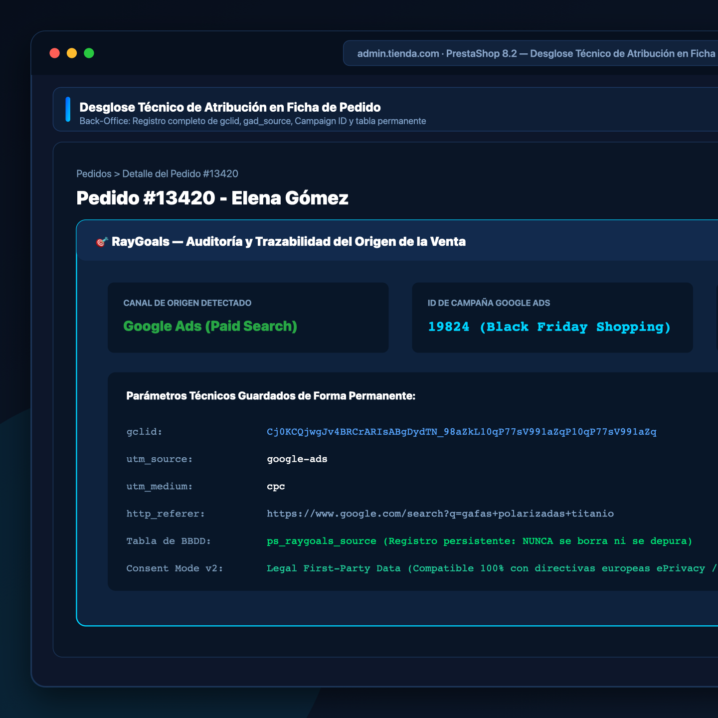Click the "http_referer:" parameter label

click(166, 514)
